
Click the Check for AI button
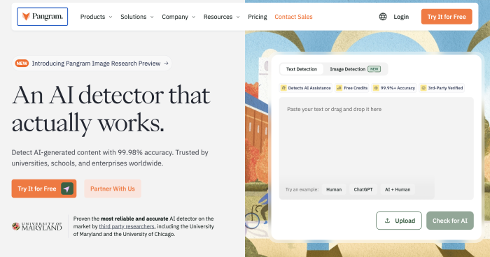click(450, 221)
